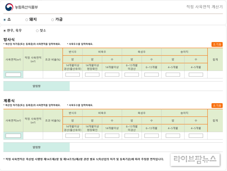Click 14개월이상 현장확인 cell in 계류식 table
The height and width of the screenshot is (171, 227).
[x=92, y=128]
